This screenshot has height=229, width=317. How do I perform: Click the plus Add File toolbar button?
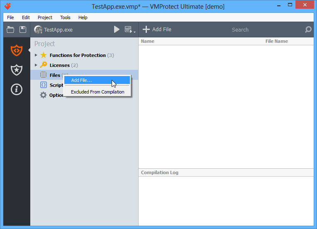point(157,30)
